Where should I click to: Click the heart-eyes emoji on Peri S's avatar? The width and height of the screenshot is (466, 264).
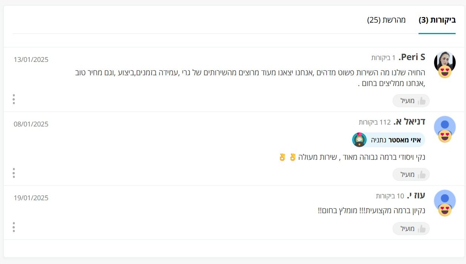coord(445,71)
